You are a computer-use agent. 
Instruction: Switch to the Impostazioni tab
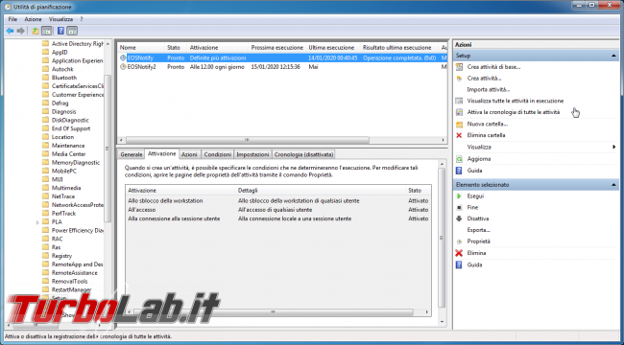tap(252, 154)
